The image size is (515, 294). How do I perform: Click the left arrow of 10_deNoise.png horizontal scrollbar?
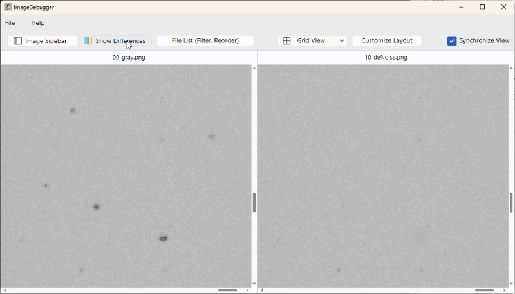[261, 290]
